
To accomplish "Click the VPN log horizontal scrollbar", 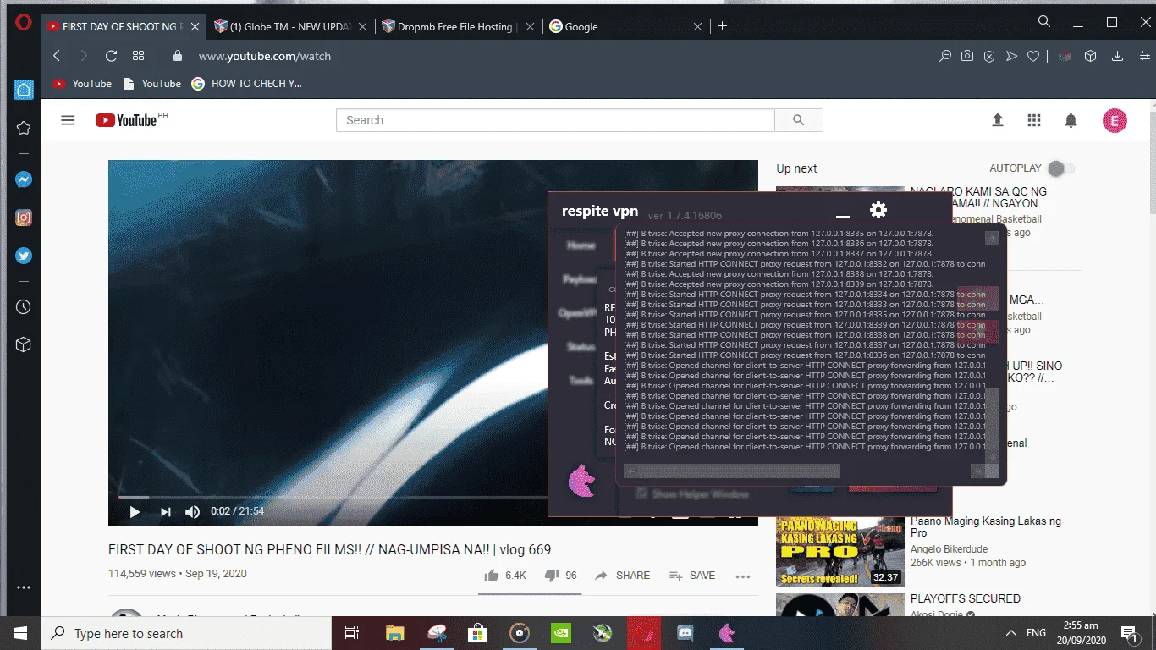I will (x=732, y=471).
